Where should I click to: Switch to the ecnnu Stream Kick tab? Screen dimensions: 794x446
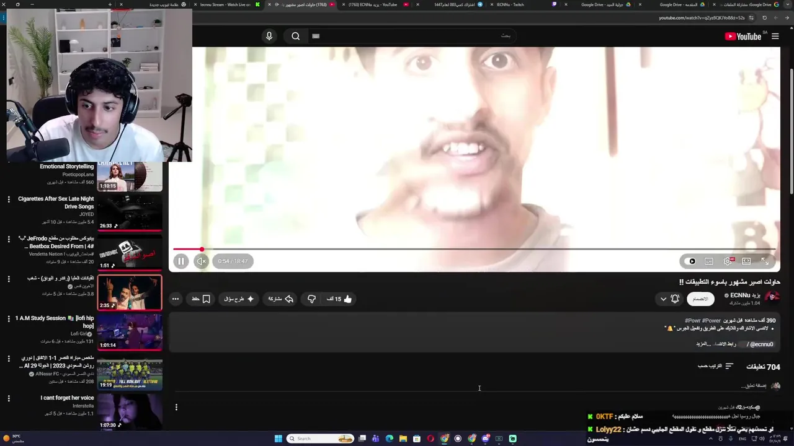(x=230, y=4)
